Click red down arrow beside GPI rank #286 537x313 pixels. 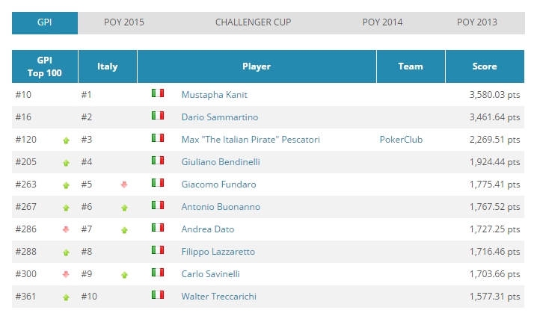[x=66, y=229]
